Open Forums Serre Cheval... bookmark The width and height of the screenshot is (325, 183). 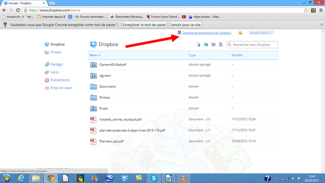pyautogui.click(x=163, y=17)
